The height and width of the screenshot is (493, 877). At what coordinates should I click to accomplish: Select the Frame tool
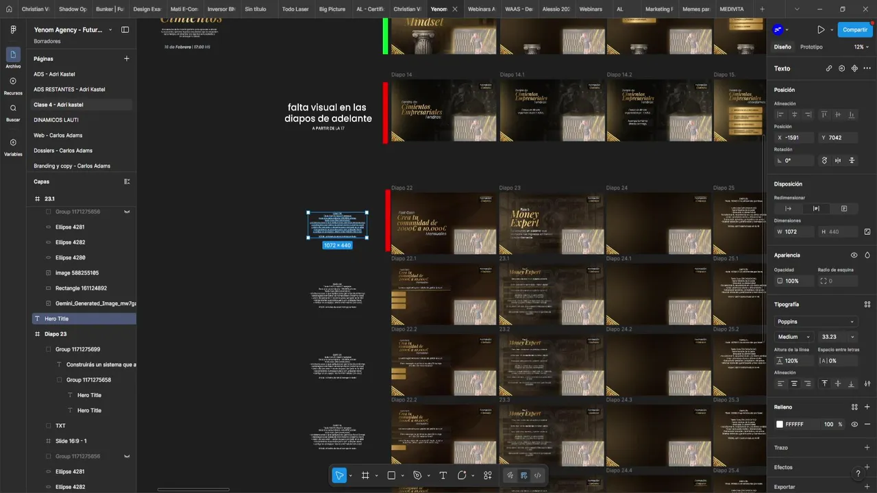[365, 475]
